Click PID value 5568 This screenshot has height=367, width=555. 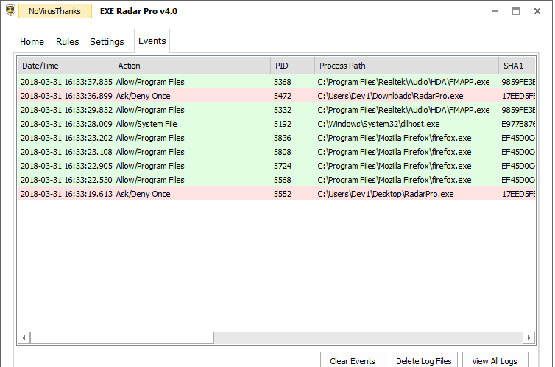click(283, 180)
